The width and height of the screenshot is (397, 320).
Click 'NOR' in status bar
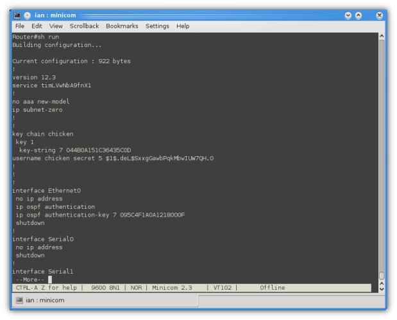click(136, 288)
